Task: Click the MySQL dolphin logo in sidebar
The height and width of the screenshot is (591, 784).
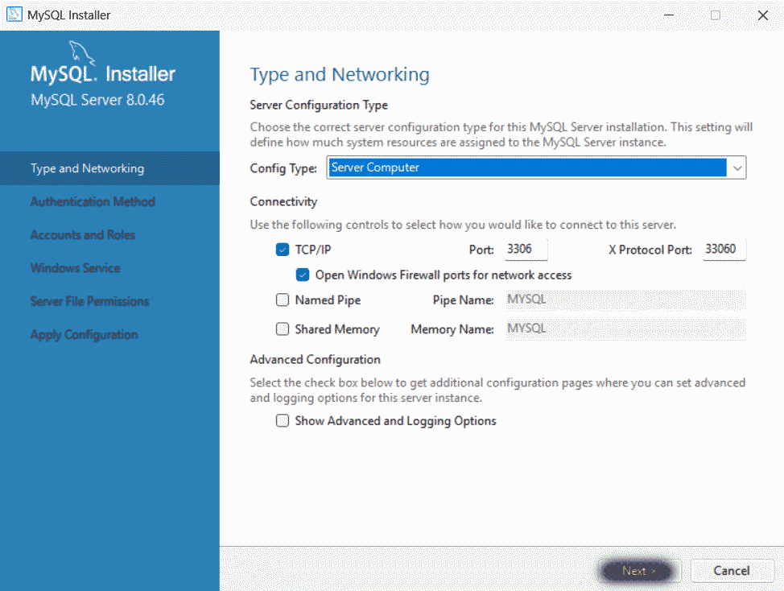Action: (81, 53)
